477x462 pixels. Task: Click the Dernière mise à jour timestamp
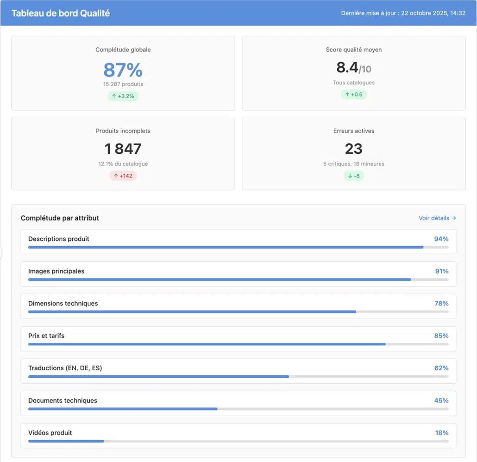(403, 13)
